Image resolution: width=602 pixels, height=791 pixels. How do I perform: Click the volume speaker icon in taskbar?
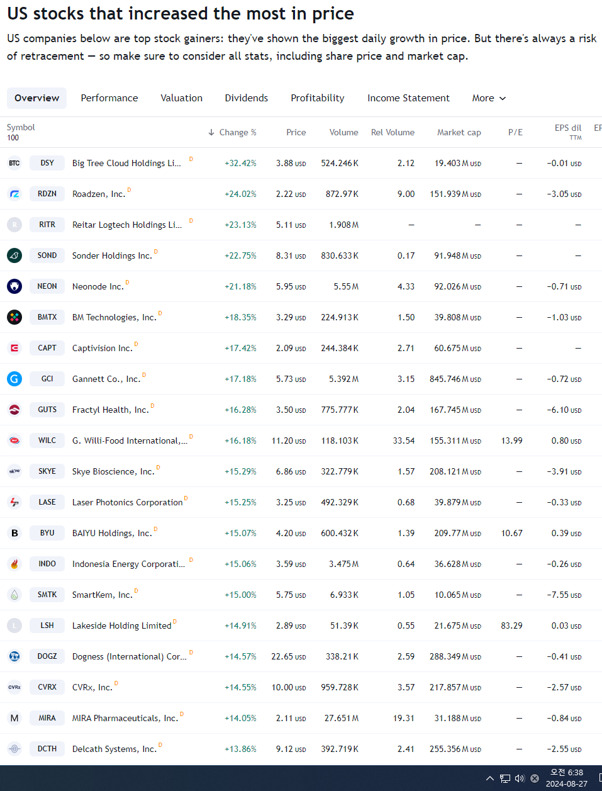point(520,778)
